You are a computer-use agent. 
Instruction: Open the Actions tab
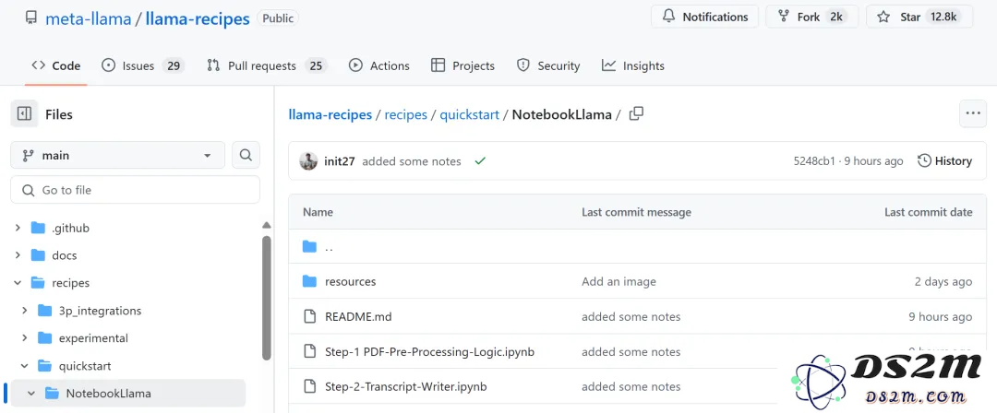coord(379,65)
